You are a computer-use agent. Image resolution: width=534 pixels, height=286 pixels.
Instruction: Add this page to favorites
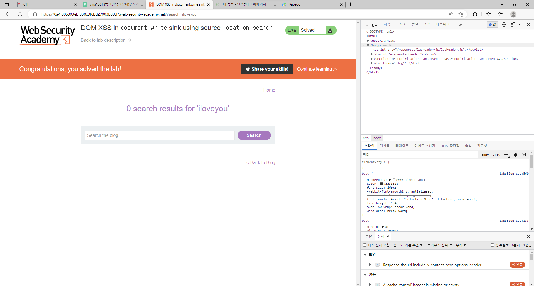pyautogui.click(x=461, y=14)
